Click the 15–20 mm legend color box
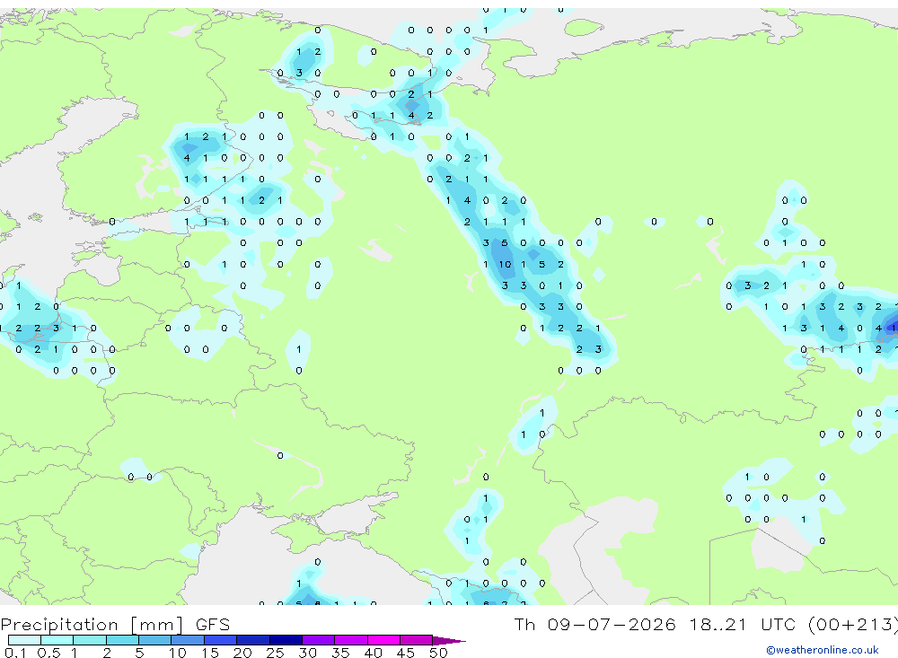The height and width of the screenshot is (658, 898). (221, 640)
